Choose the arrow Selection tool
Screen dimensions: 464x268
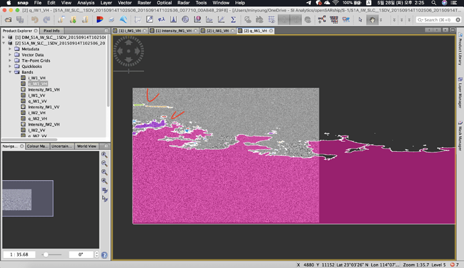coord(360,19)
